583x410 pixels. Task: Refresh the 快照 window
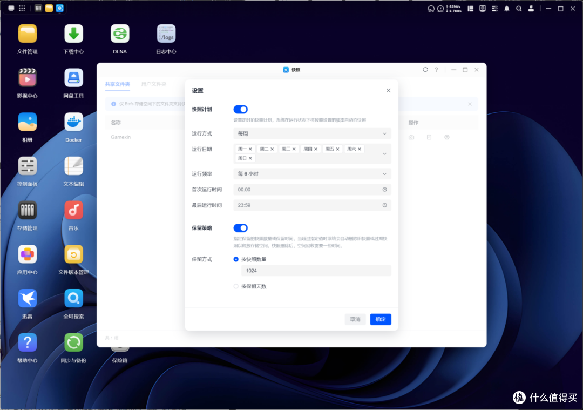coord(425,70)
